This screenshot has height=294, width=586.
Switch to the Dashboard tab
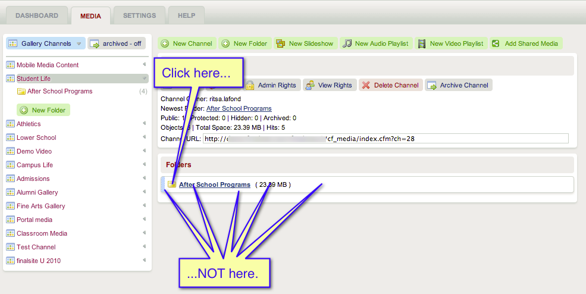tap(37, 15)
